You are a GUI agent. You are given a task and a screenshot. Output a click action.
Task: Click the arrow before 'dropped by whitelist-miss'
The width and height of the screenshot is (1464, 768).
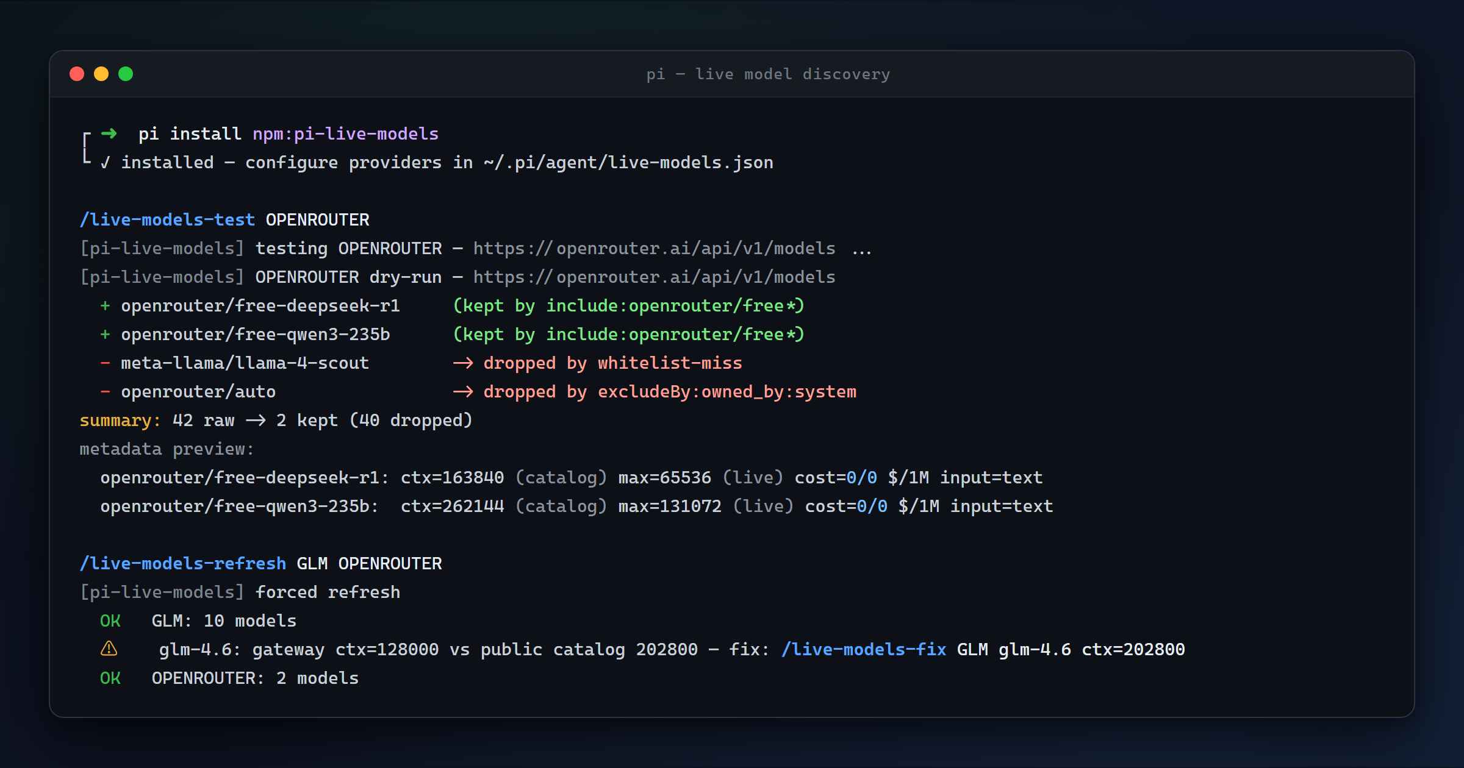pyautogui.click(x=463, y=363)
